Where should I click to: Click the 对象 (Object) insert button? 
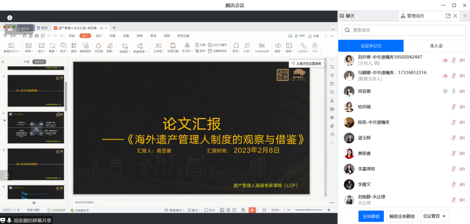(200, 45)
